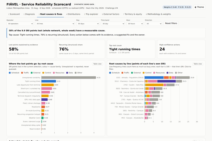Toggle the Theme button's half-moon icon

coord(195,7)
